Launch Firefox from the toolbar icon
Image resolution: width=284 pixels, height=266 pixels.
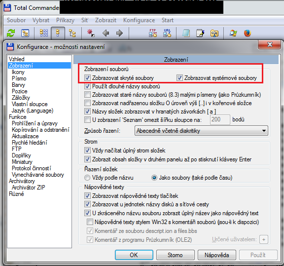[248, 33]
